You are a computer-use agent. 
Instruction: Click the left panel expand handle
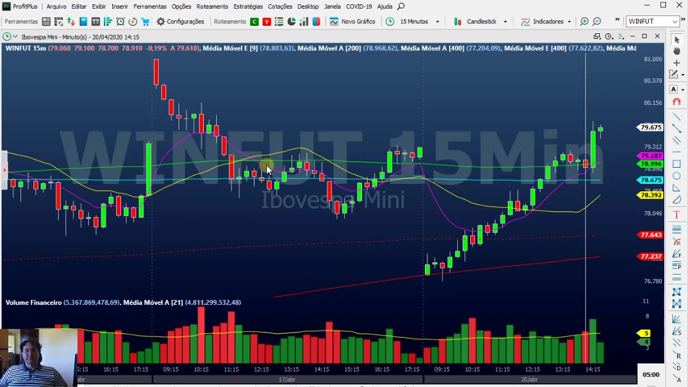point(4,170)
